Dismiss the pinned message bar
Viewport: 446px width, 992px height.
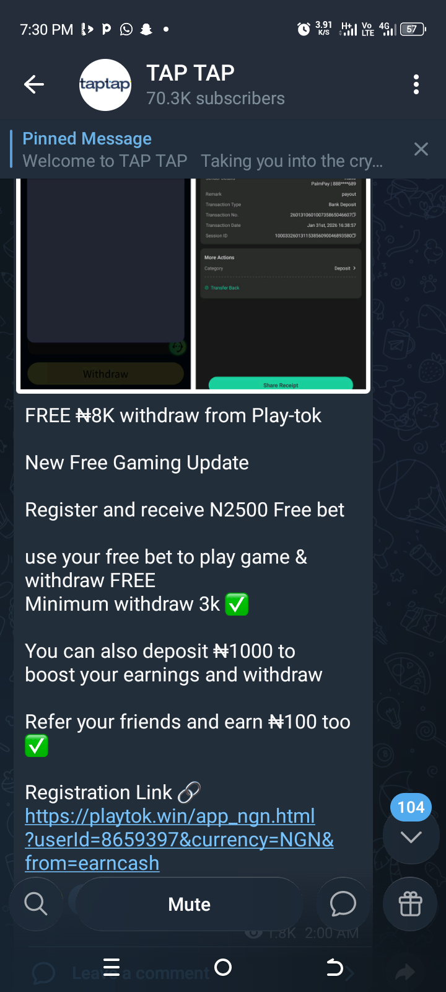[x=421, y=149]
